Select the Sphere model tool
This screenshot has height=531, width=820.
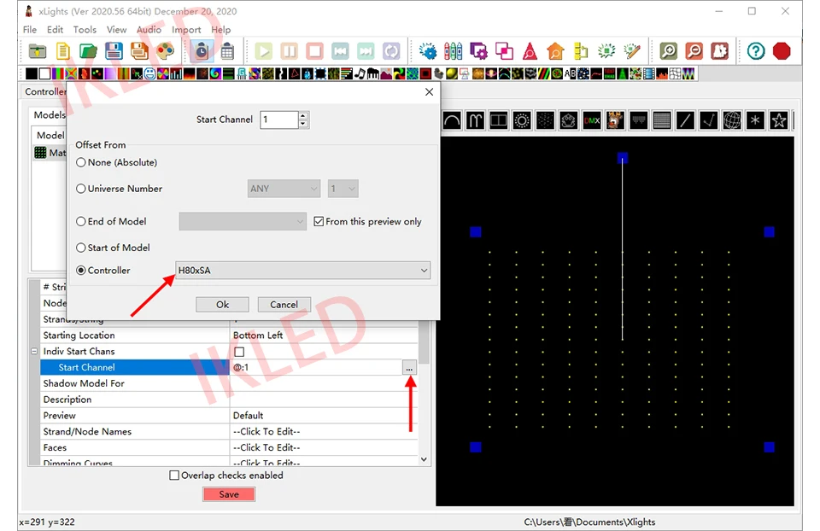(x=732, y=120)
